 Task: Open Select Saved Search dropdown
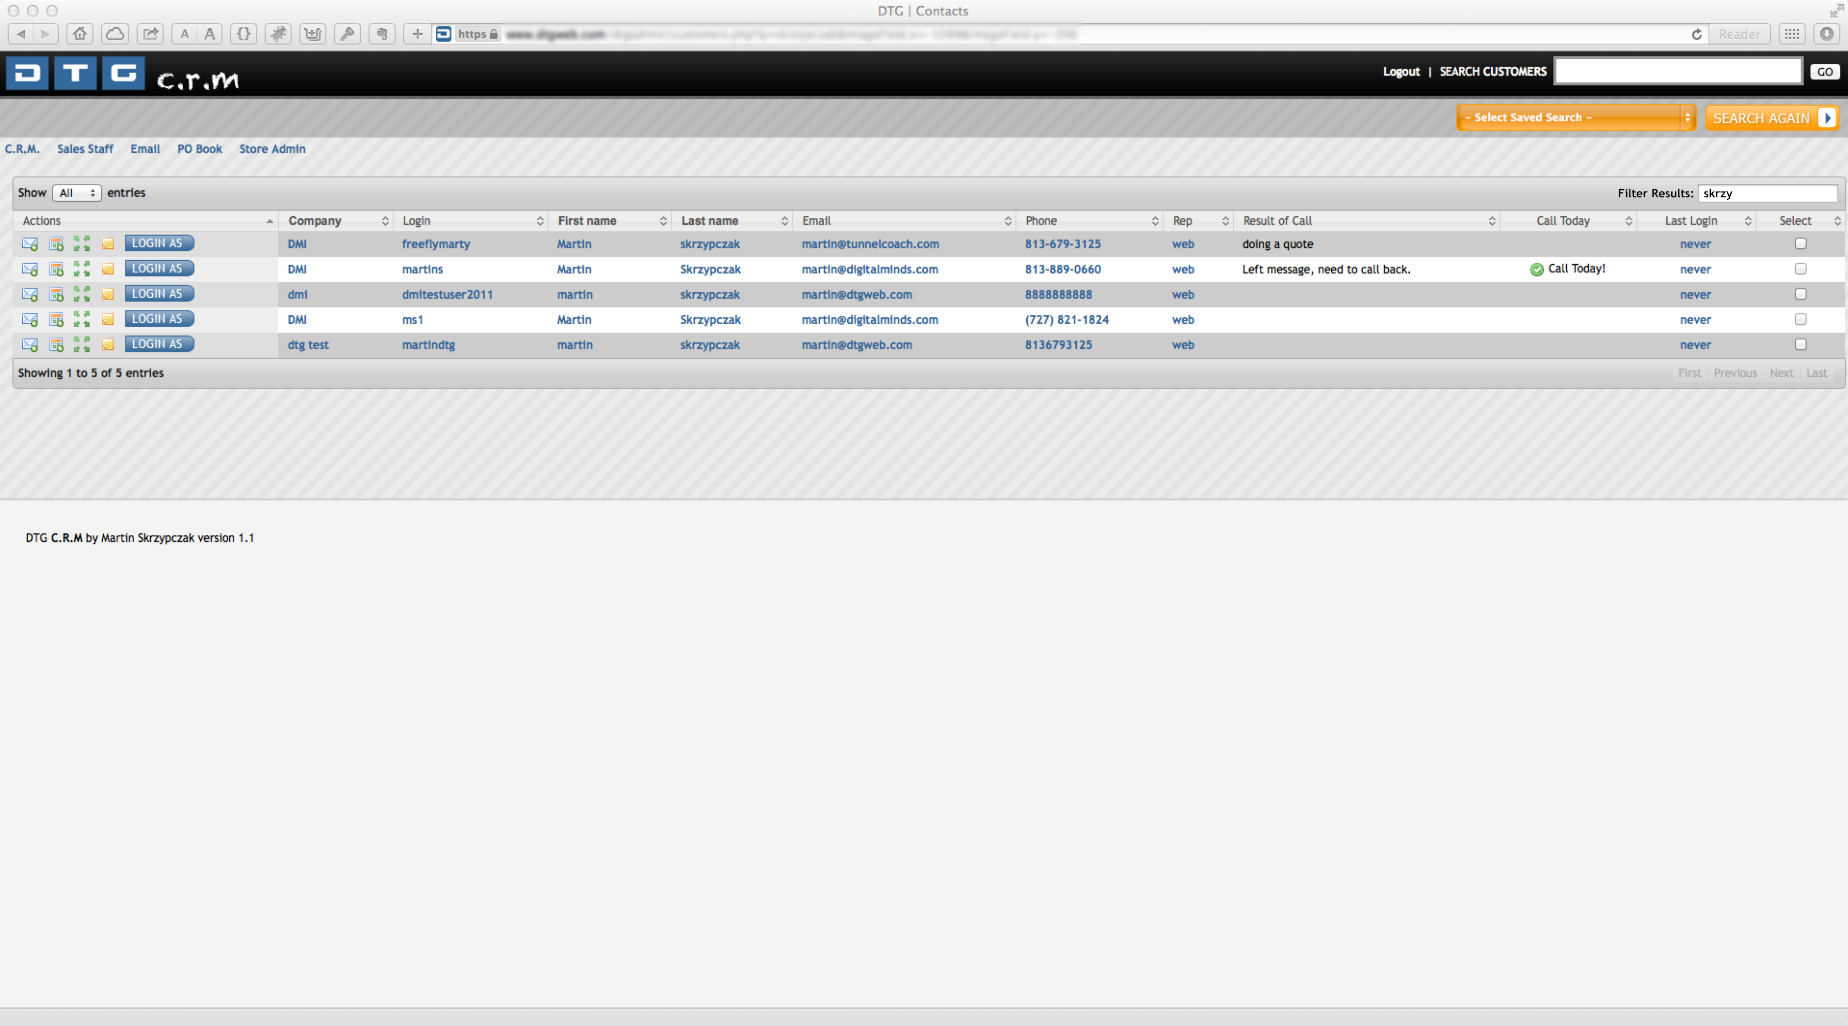click(1576, 118)
